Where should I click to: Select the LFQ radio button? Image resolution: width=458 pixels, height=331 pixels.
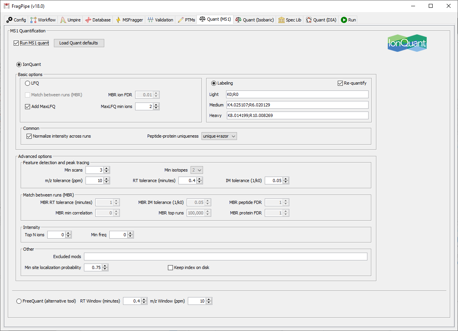click(x=27, y=83)
